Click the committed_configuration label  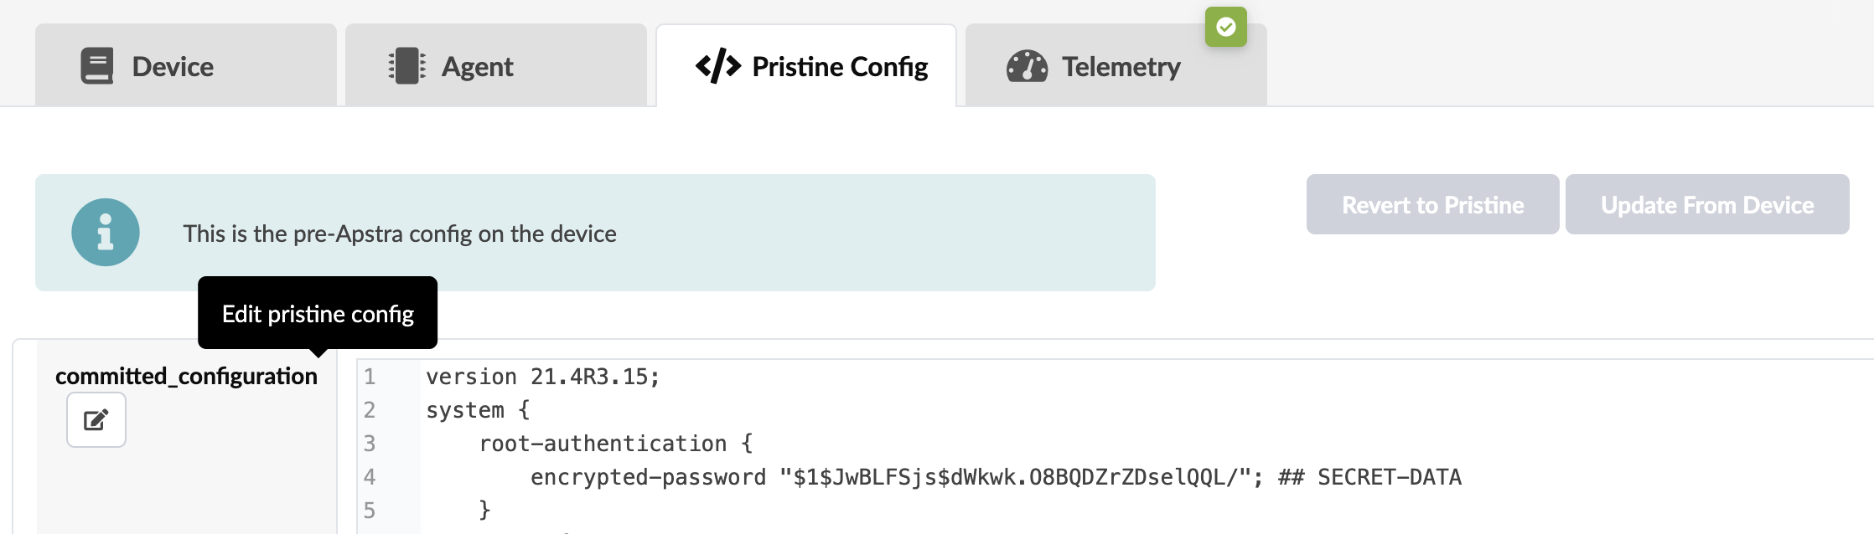click(186, 377)
